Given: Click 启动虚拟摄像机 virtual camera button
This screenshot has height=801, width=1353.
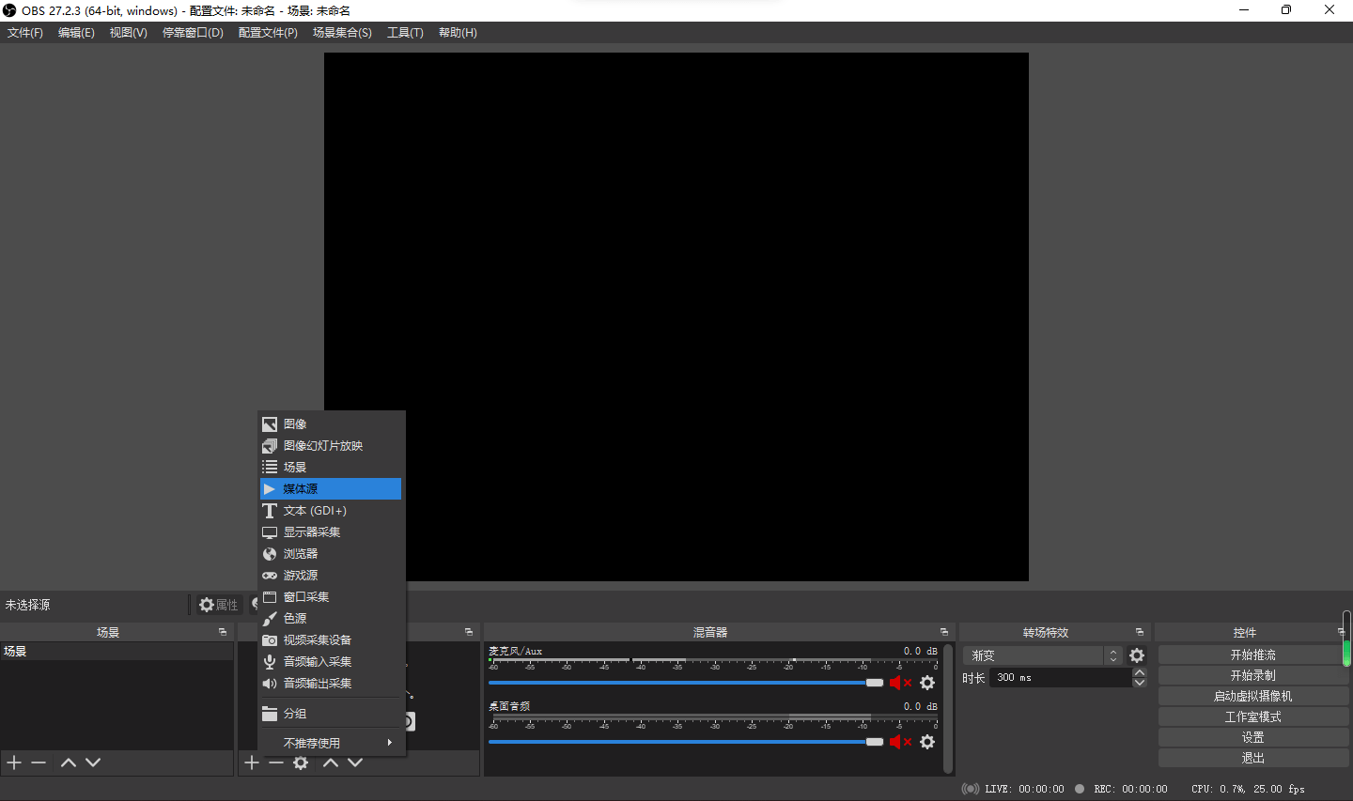Looking at the screenshot, I should [x=1252, y=696].
